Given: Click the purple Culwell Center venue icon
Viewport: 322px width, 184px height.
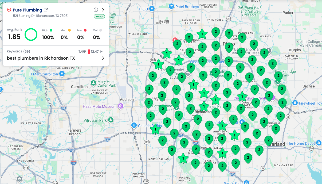Looking at the screenshot, I should (273, 98).
